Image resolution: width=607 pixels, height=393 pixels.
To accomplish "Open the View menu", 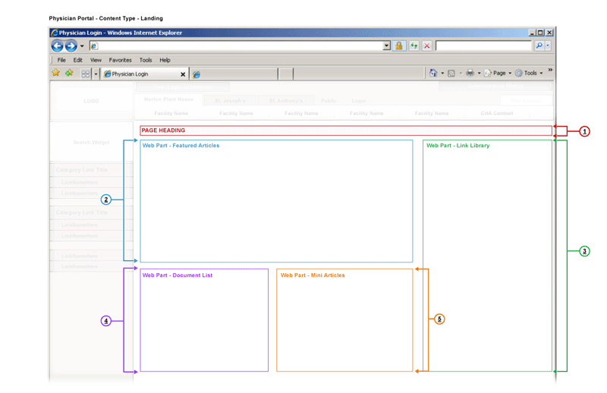I will (96, 60).
